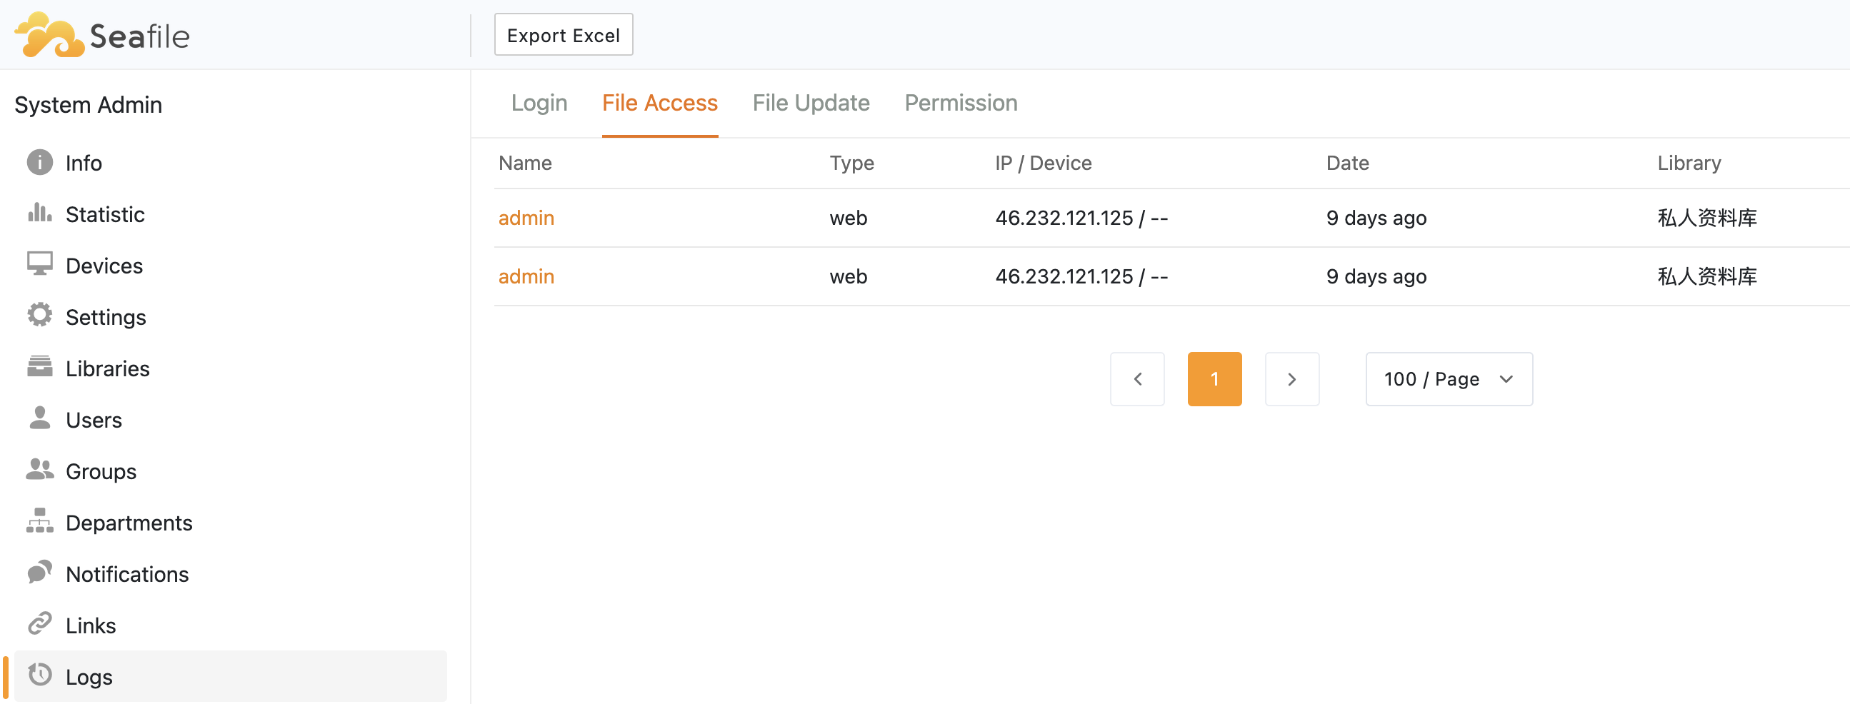Click the Libraries drawer icon
The image size is (1850, 704).
pyautogui.click(x=39, y=367)
